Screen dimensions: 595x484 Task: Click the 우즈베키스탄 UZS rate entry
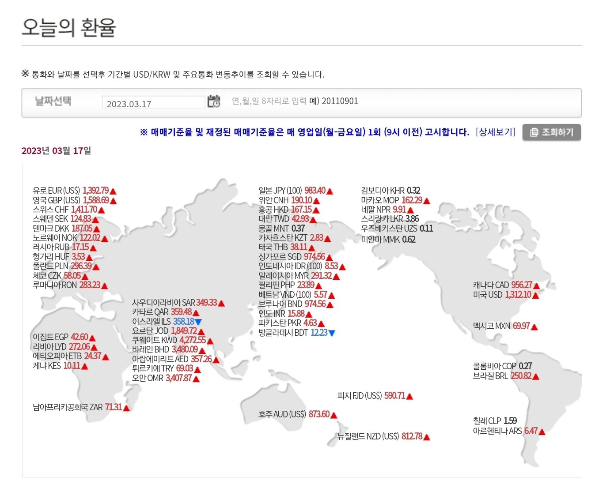pyautogui.click(x=397, y=229)
